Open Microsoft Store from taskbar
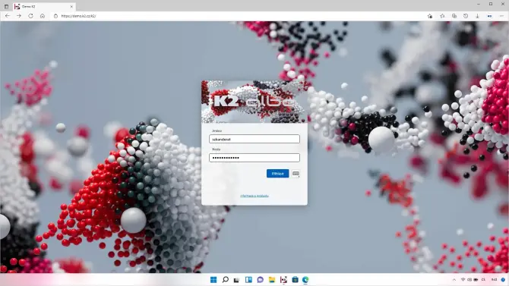 click(295, 279)
